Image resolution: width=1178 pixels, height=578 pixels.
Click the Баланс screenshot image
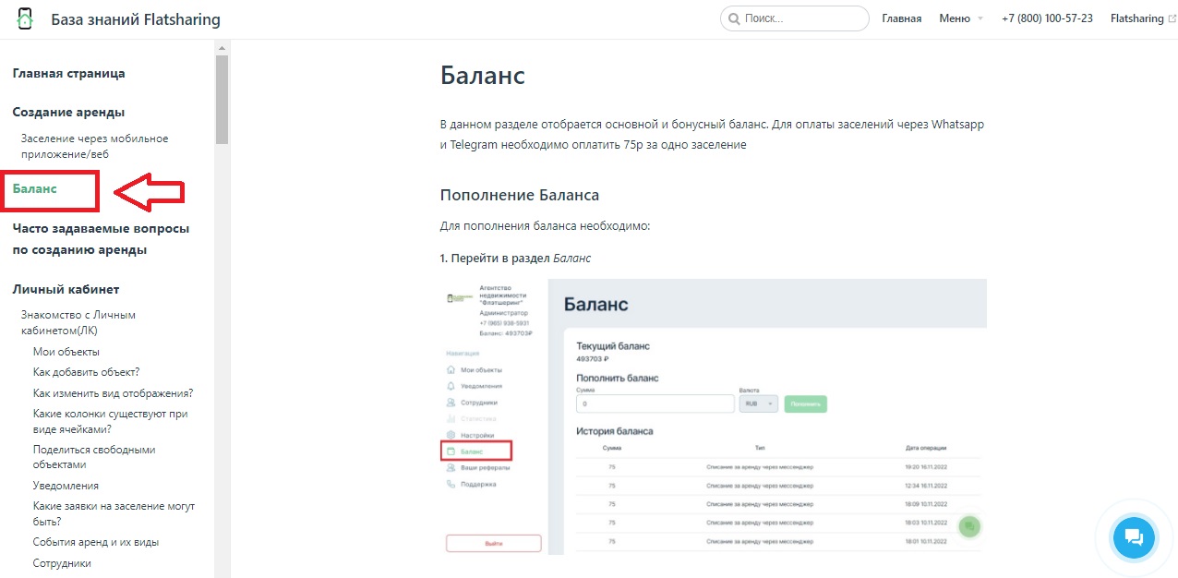pyautogui.click(x=713, y=415)
